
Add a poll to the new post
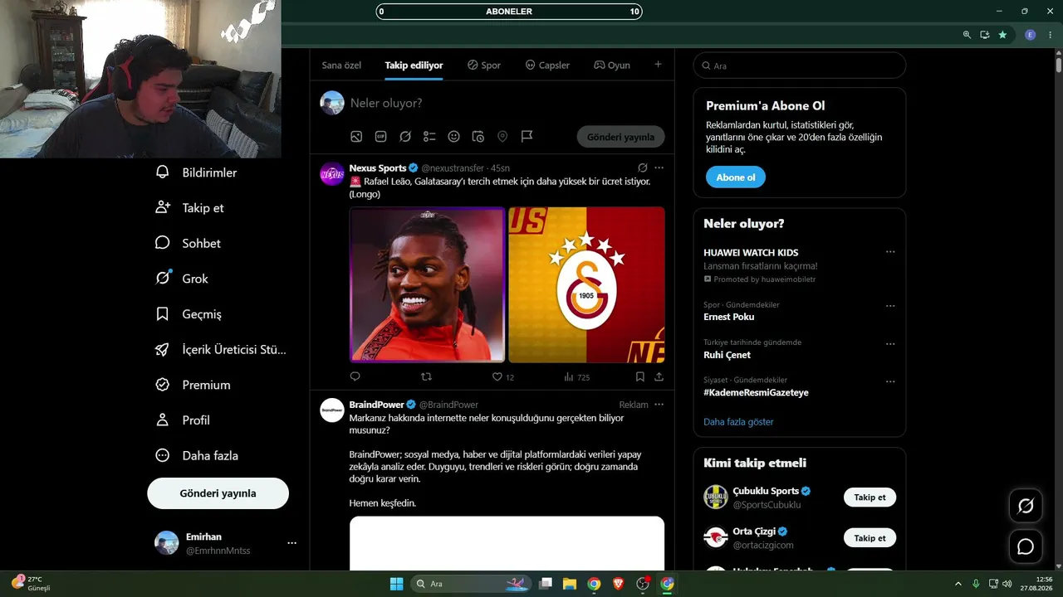[x=429, y=136]
